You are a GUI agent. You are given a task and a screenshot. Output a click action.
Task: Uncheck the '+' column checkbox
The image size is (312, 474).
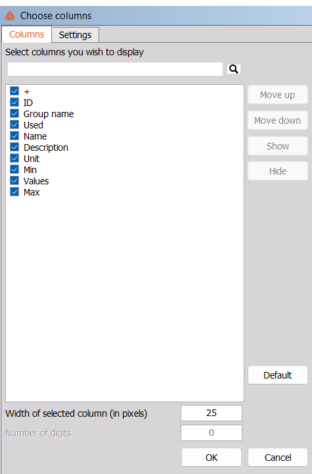click(14, 91)
